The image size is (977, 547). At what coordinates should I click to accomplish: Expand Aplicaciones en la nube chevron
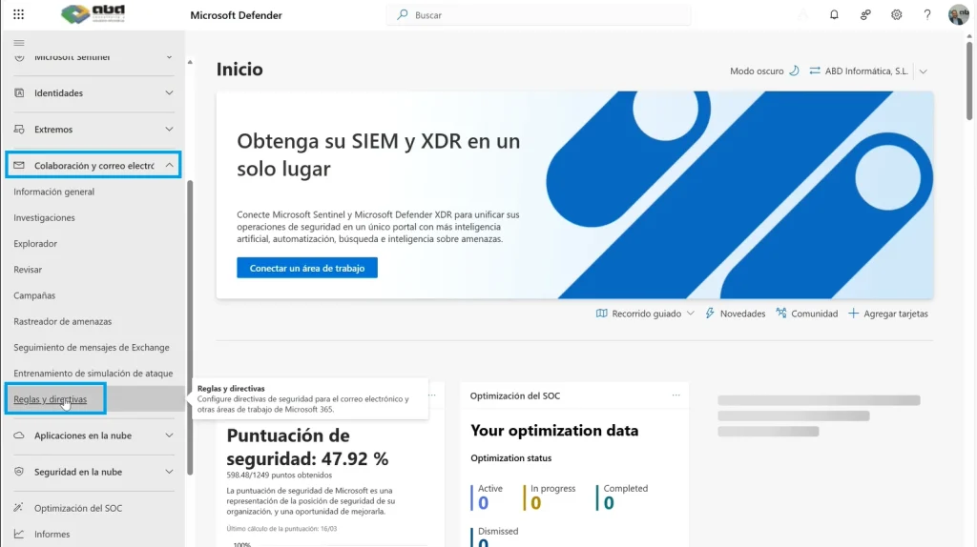169,435
